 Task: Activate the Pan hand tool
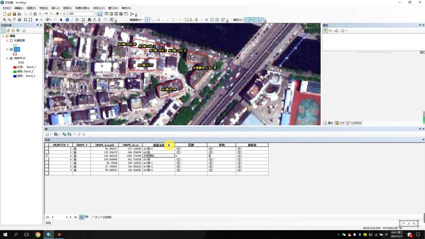point(15,20)
